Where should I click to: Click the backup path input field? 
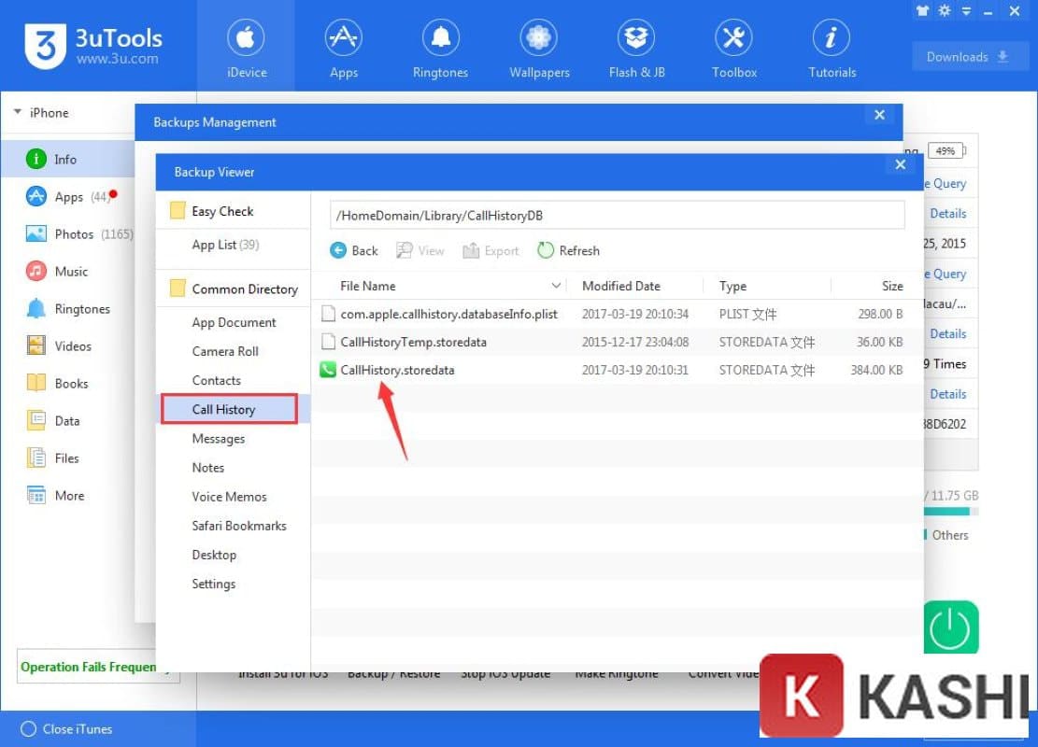pos(617,215)
